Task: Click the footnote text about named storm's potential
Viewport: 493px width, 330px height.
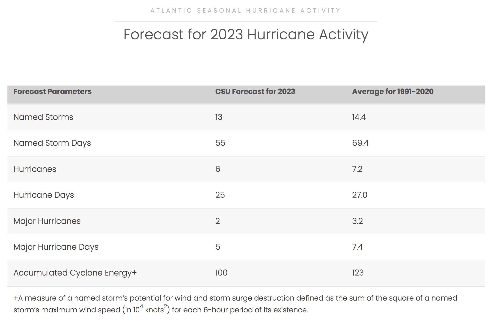Action: pyautogui.click(x=235, y=304)
